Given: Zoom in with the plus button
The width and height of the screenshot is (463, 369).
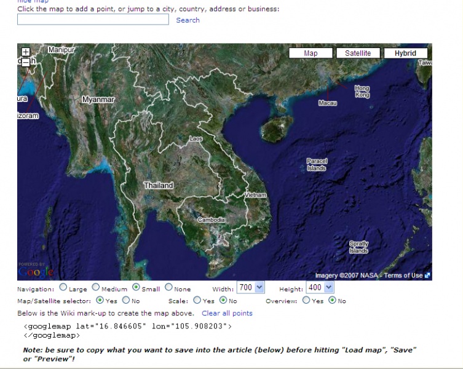Looking at the screenshot, I should click(25, 52).
